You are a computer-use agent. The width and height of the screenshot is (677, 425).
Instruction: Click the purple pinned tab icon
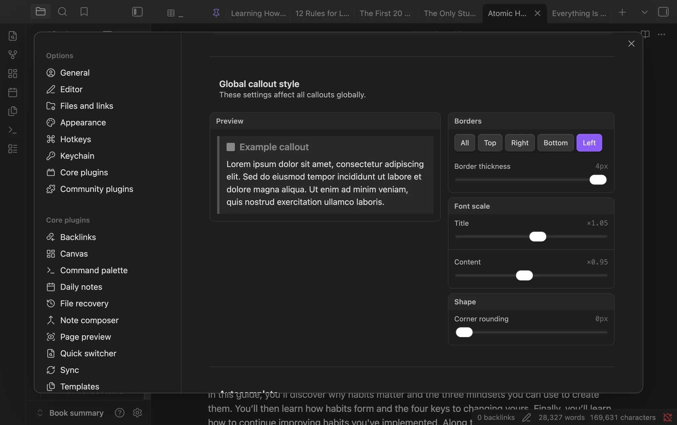[216, 13]
